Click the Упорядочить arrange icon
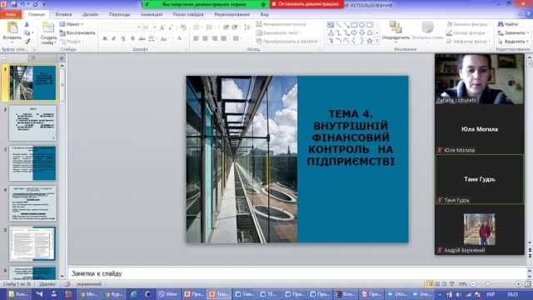Screen dimensions: 533x300 tap(396, 27)
